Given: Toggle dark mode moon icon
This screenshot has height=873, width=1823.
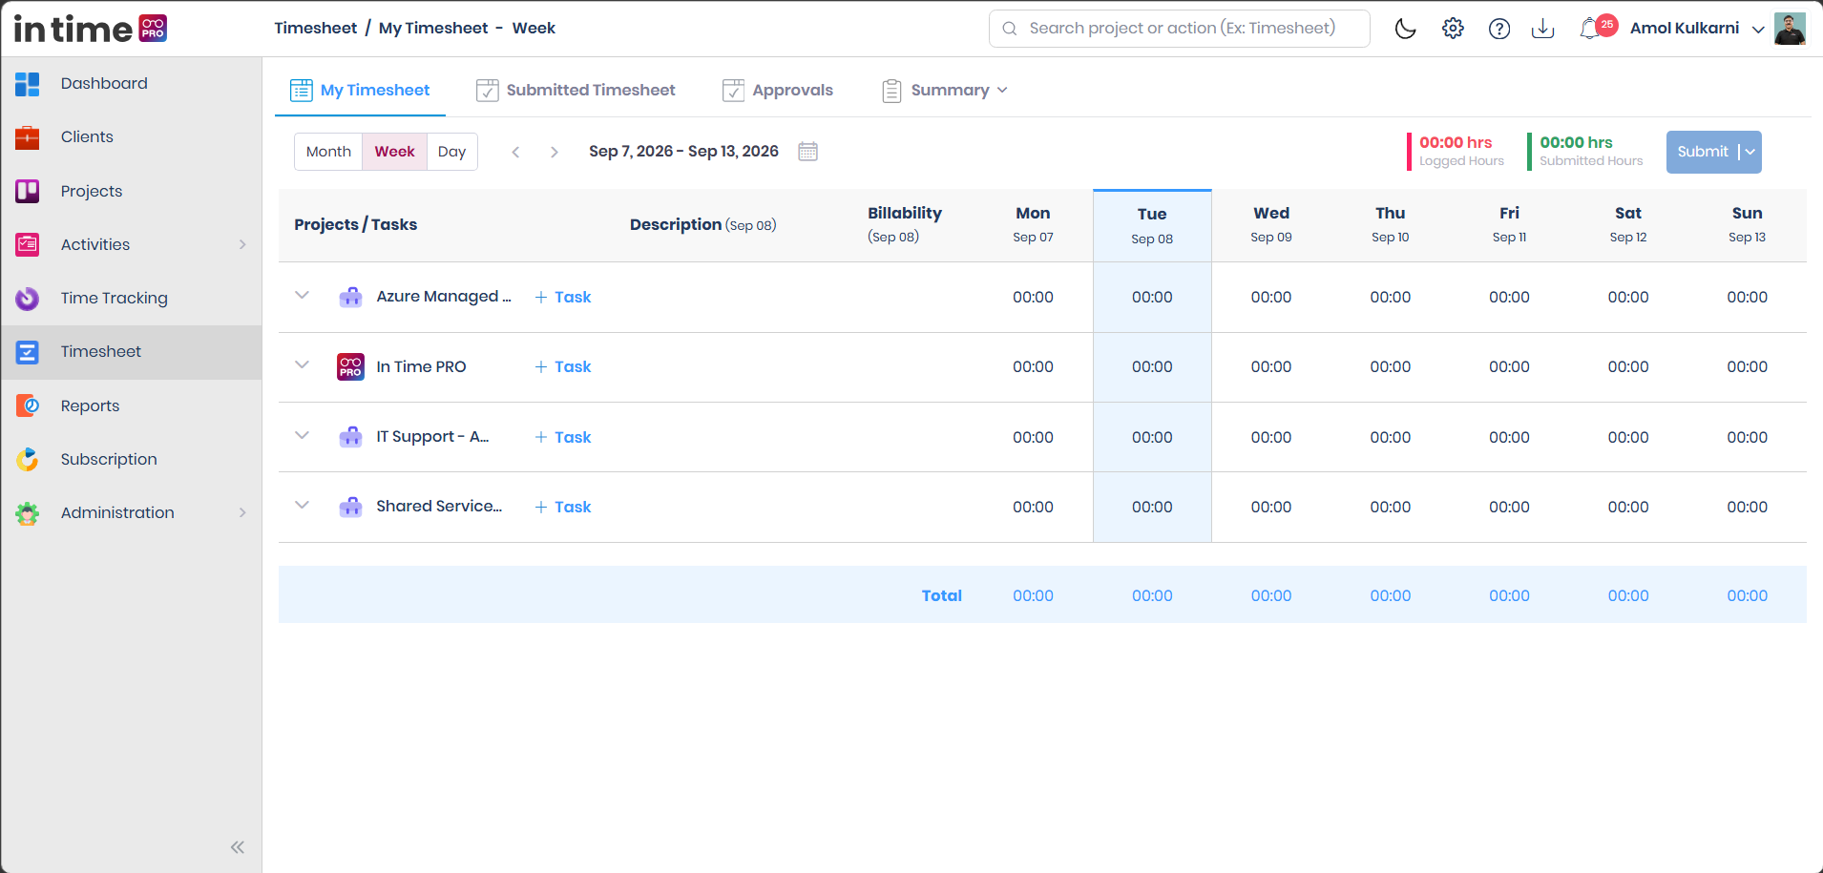Looking at the screenshot, I should (1405, 29).
